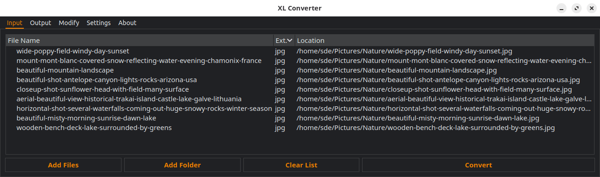Select the beautiful-mountain-landscape row

click(x=300, y=70)
